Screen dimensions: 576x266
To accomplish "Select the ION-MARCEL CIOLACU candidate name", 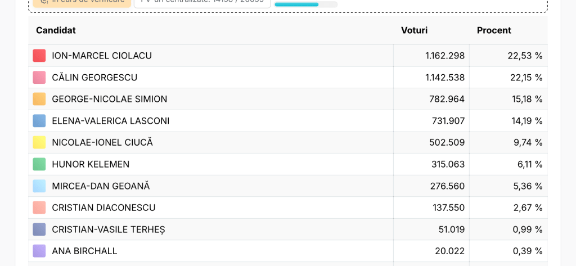I will pyautogui.click(x=102, y=56).
